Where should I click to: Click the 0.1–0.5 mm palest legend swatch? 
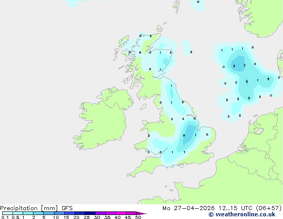pos(8,213)
